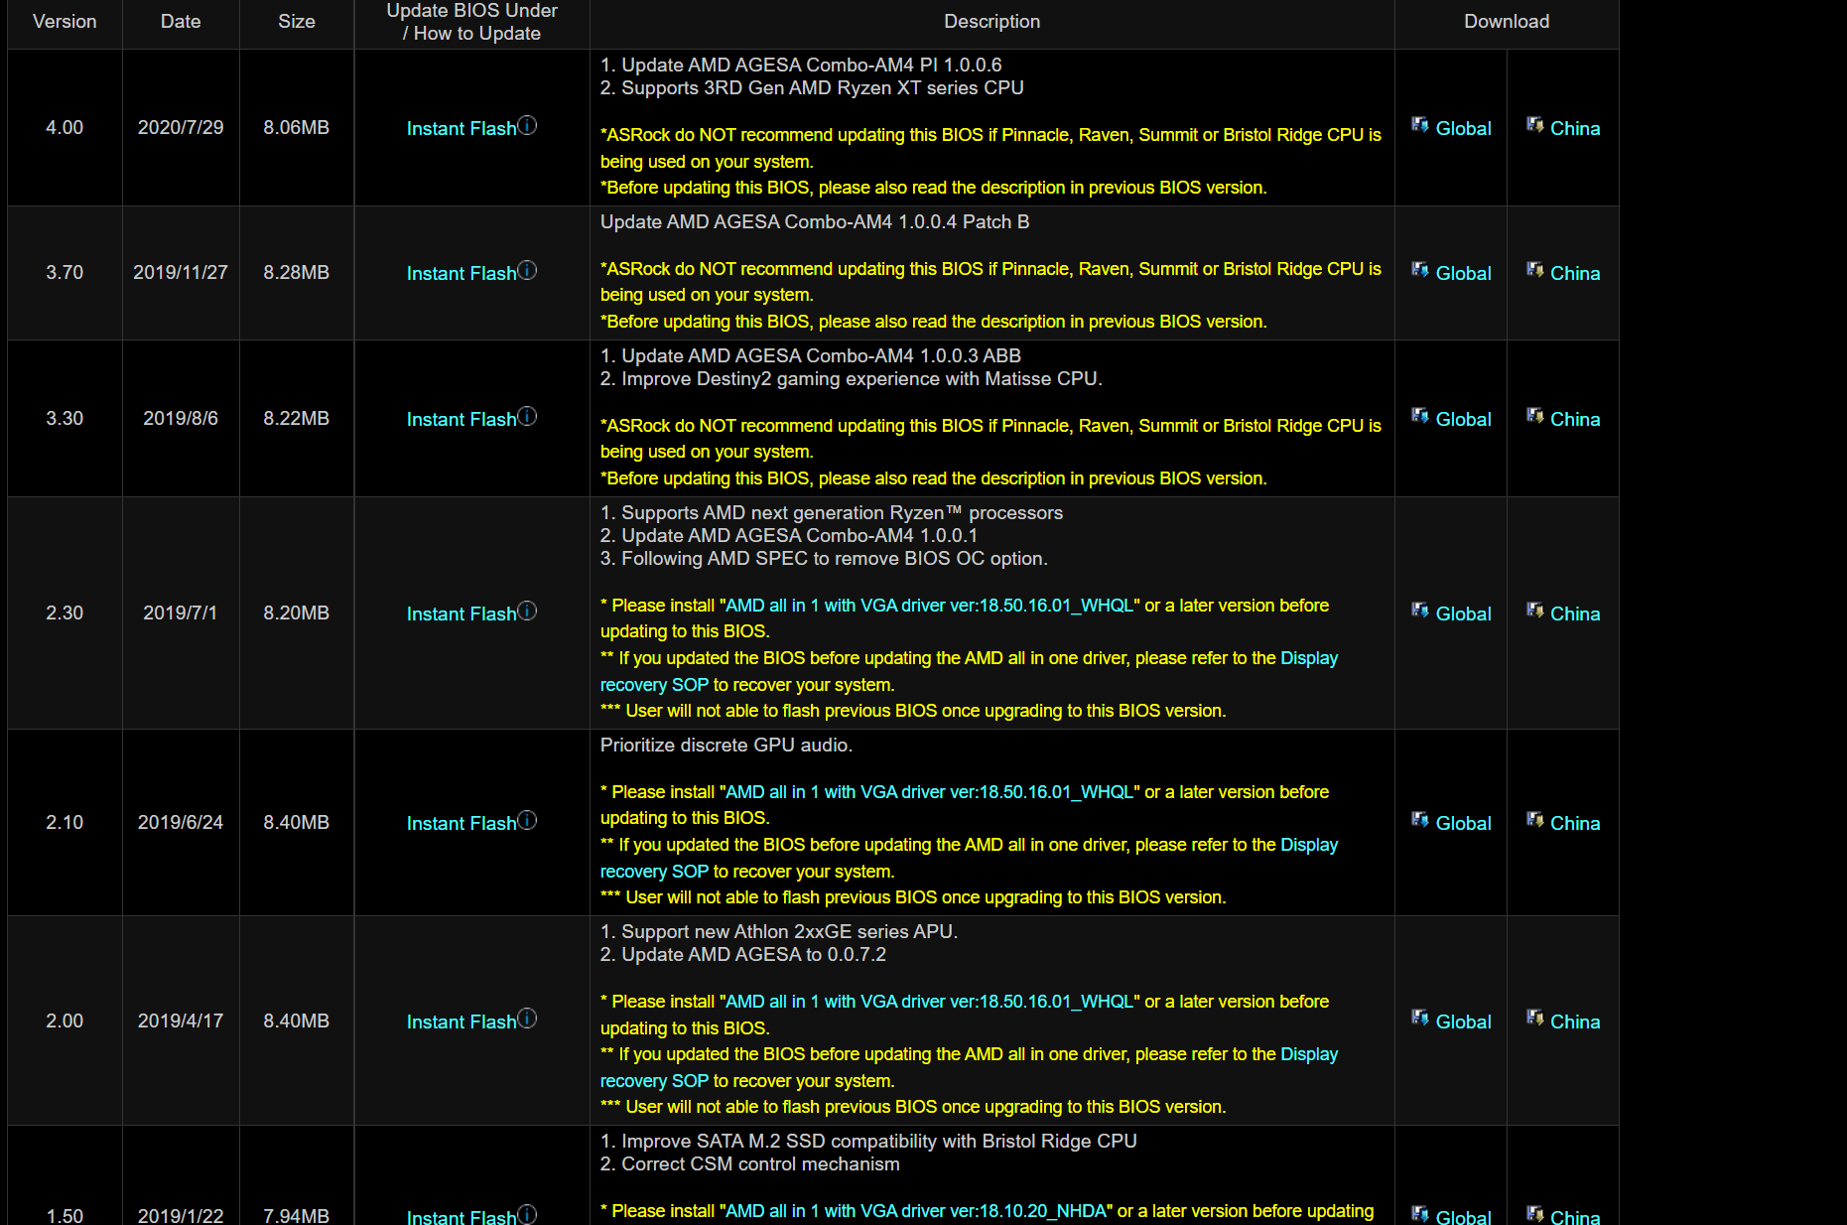Screen dimensions: 1847x1225
Task: Open Instant Flash info icon for version 3.70
Action: (x=527, y=270)
